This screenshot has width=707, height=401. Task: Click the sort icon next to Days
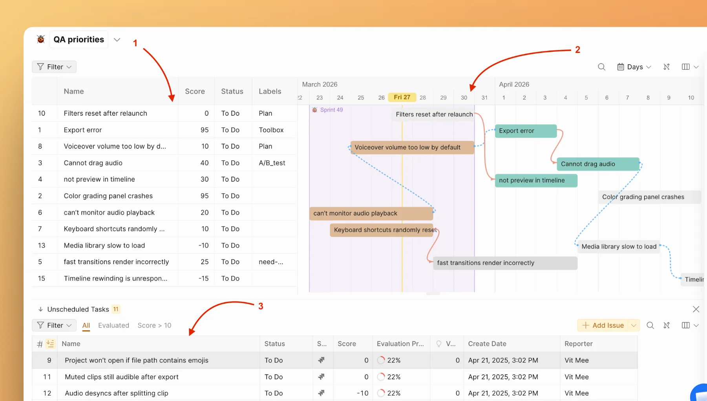click(667, 67)
